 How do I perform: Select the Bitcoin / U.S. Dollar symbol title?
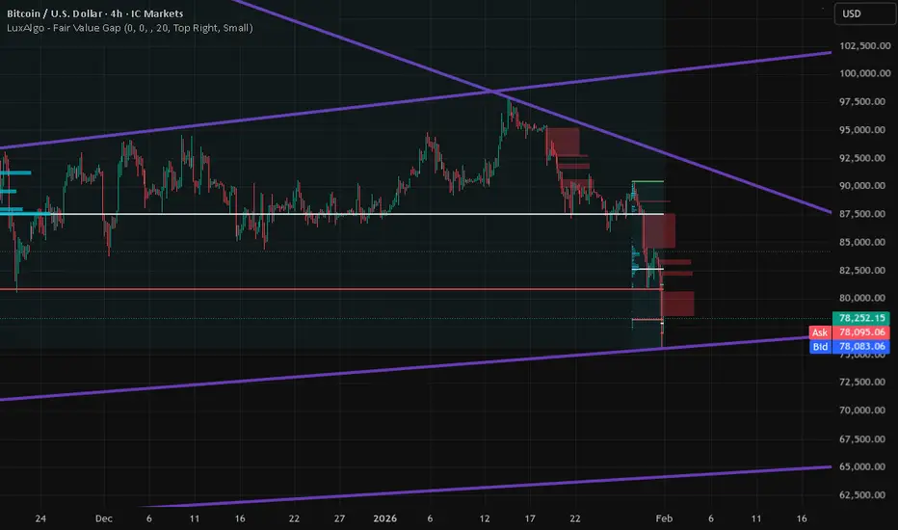95,13
